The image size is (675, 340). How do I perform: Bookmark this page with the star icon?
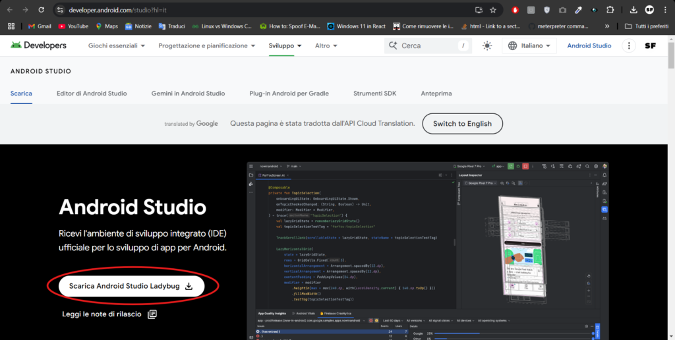[x=493, y=9]
